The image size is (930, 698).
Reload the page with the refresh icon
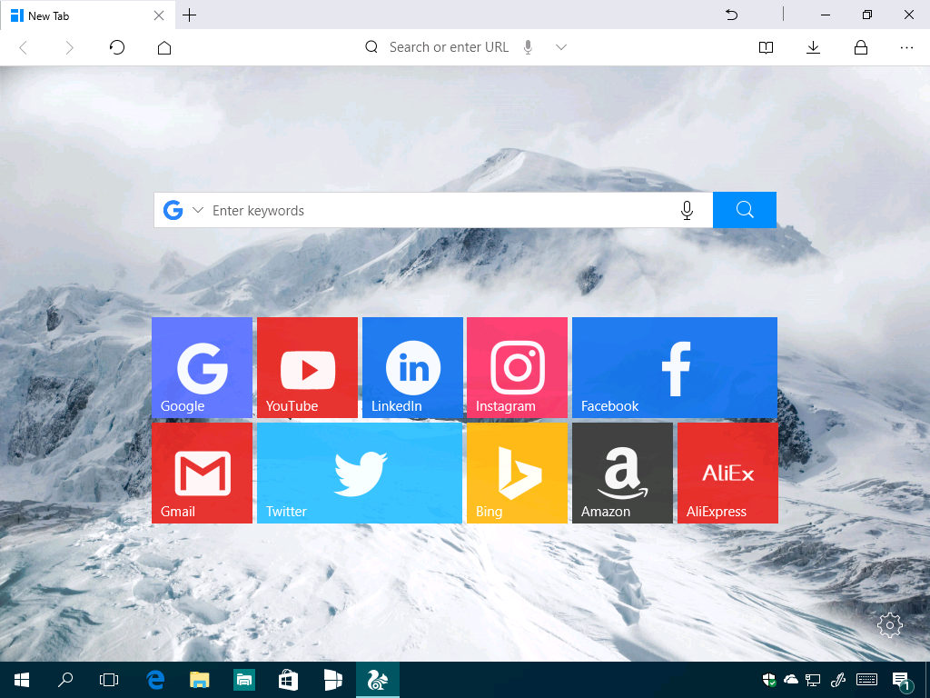click(117, 47)
